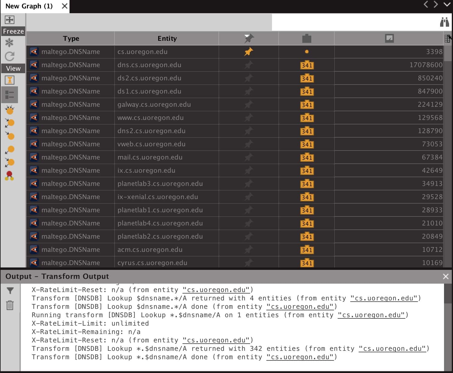Unpin the cs.uoregon.edu entity
The image size is (453, 373).
[x=248, y=52]
